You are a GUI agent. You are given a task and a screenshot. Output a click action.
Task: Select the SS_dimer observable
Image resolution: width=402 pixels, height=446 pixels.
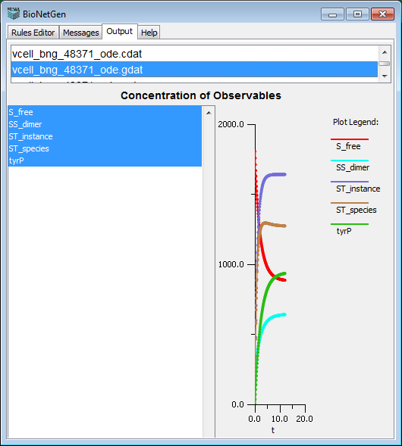105,124
